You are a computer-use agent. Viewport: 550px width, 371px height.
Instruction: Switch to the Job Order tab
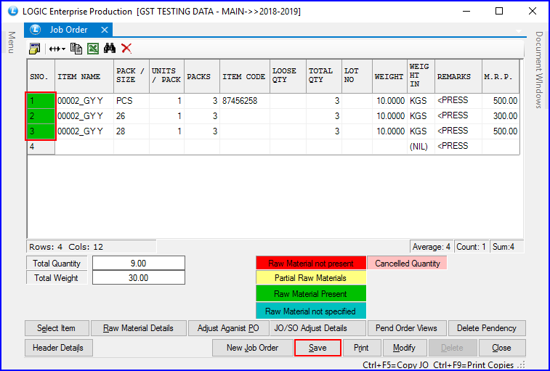pos(68,30)
